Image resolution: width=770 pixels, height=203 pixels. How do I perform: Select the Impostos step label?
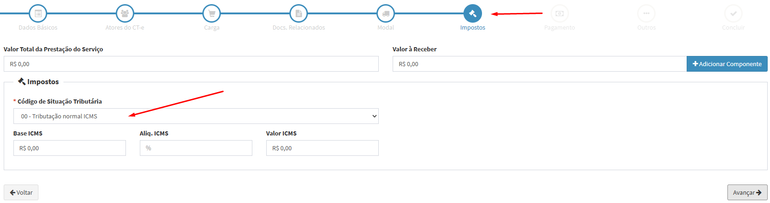(473, 28)
